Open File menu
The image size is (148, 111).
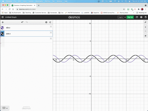[15, 1]
